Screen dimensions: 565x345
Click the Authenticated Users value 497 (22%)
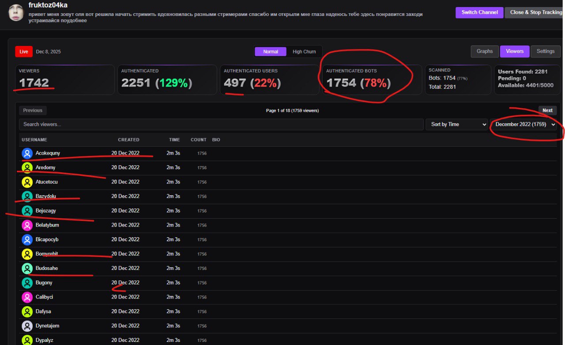(252, 83)
